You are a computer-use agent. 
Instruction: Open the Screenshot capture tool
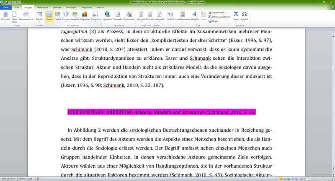[95, 16]
